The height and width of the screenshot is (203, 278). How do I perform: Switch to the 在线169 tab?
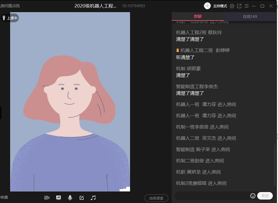click(x=250, y=16)
